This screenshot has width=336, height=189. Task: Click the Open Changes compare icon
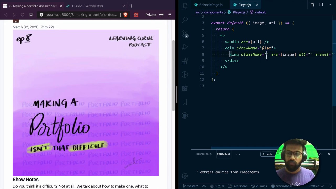pos(312,5)
